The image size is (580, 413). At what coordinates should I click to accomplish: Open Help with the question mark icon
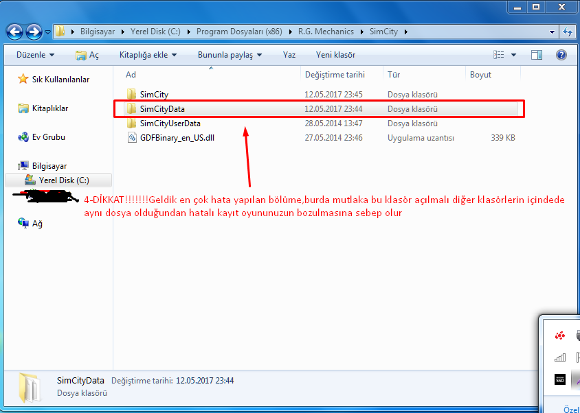(561, 55)
